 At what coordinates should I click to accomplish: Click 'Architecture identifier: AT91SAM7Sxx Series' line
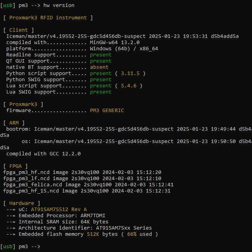click(x=85, y=228)
